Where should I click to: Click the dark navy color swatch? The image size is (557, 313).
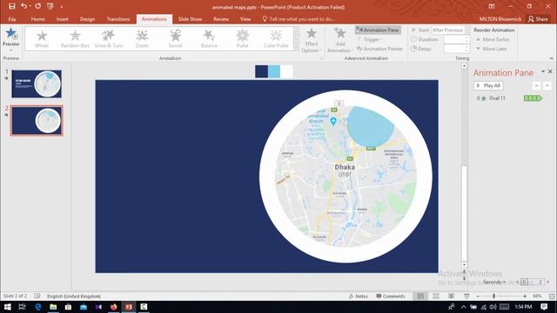[261, 71]
